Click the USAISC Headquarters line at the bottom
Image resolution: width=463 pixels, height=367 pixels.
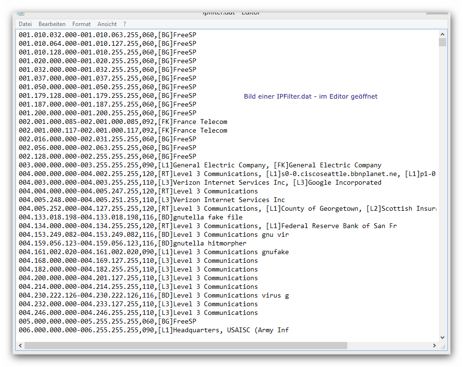[145, 330]
